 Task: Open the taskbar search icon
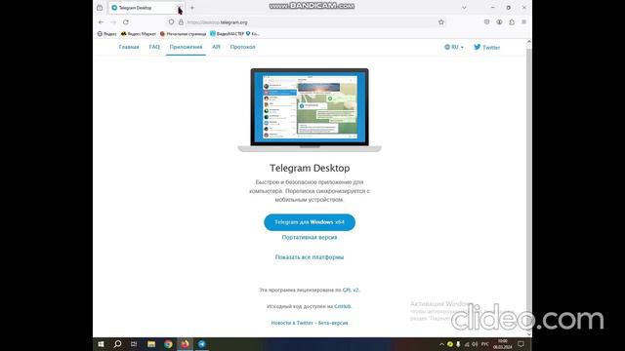click(117, 344)
